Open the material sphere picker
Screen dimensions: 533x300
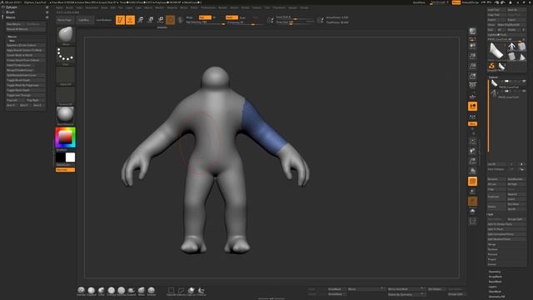[x=65, y=115]
